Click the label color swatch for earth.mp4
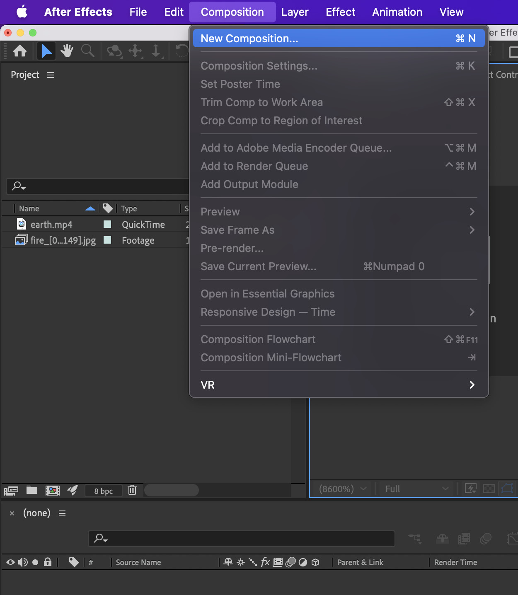 click(107, 224)
